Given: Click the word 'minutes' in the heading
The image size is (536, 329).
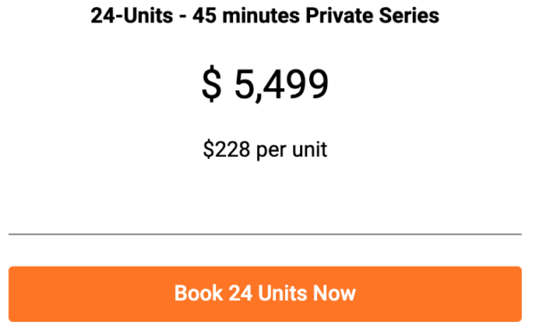Looking at the screenshot, I should [261, 16].
